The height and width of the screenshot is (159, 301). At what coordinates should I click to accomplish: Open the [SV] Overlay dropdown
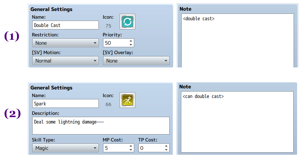136,61
